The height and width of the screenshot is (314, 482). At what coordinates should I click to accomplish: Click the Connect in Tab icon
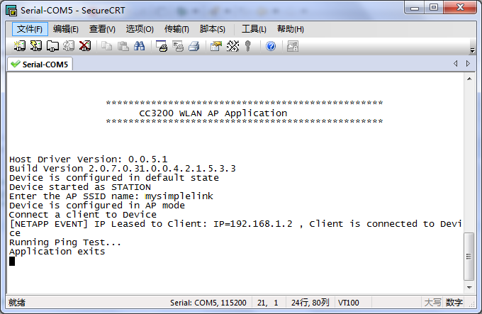tap(52, 46)
